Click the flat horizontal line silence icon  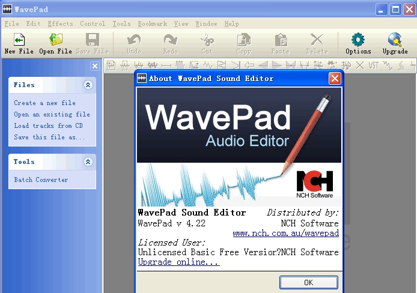[166, 65]
